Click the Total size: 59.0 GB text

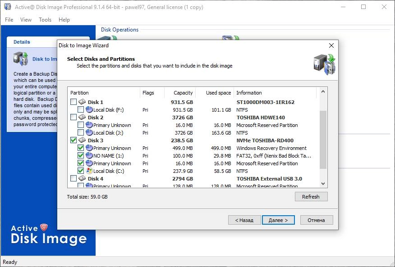(x=87, y=197)
